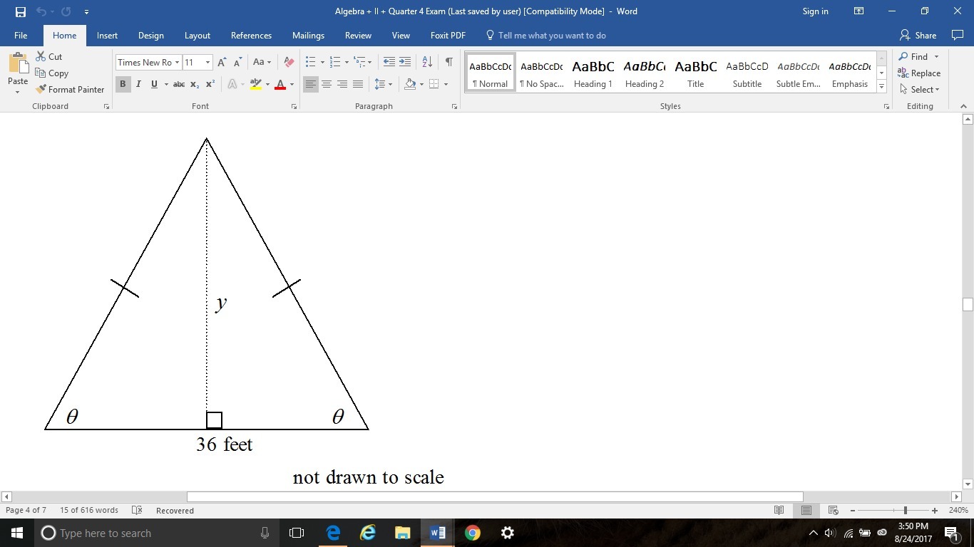974x547 pixels.
Task: Click the Sort icon in Paragraph group
Action: 427,62
